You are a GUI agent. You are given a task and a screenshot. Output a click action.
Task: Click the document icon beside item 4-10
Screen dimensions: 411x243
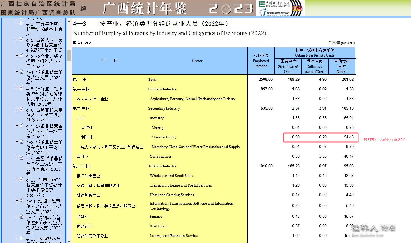[x=21, y=179]
